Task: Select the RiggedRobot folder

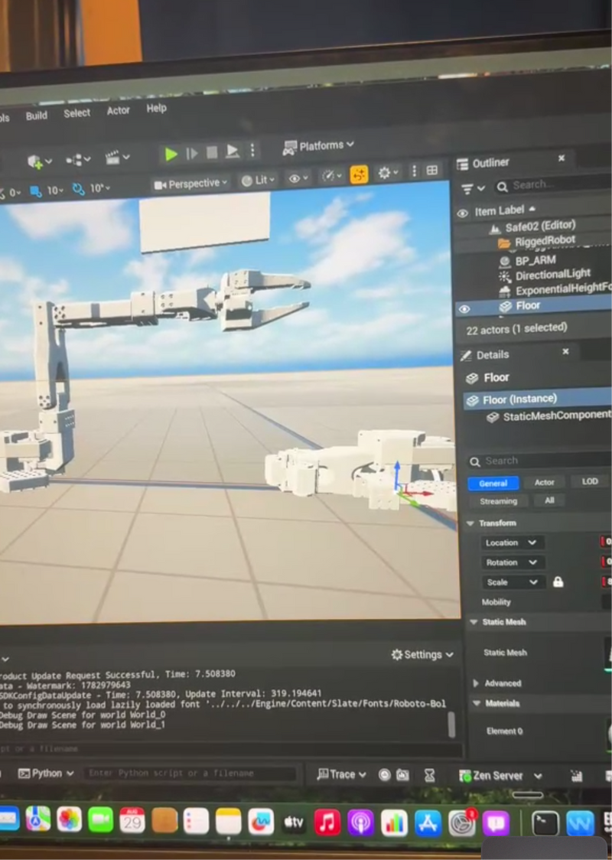Action: tap(545, 241)
